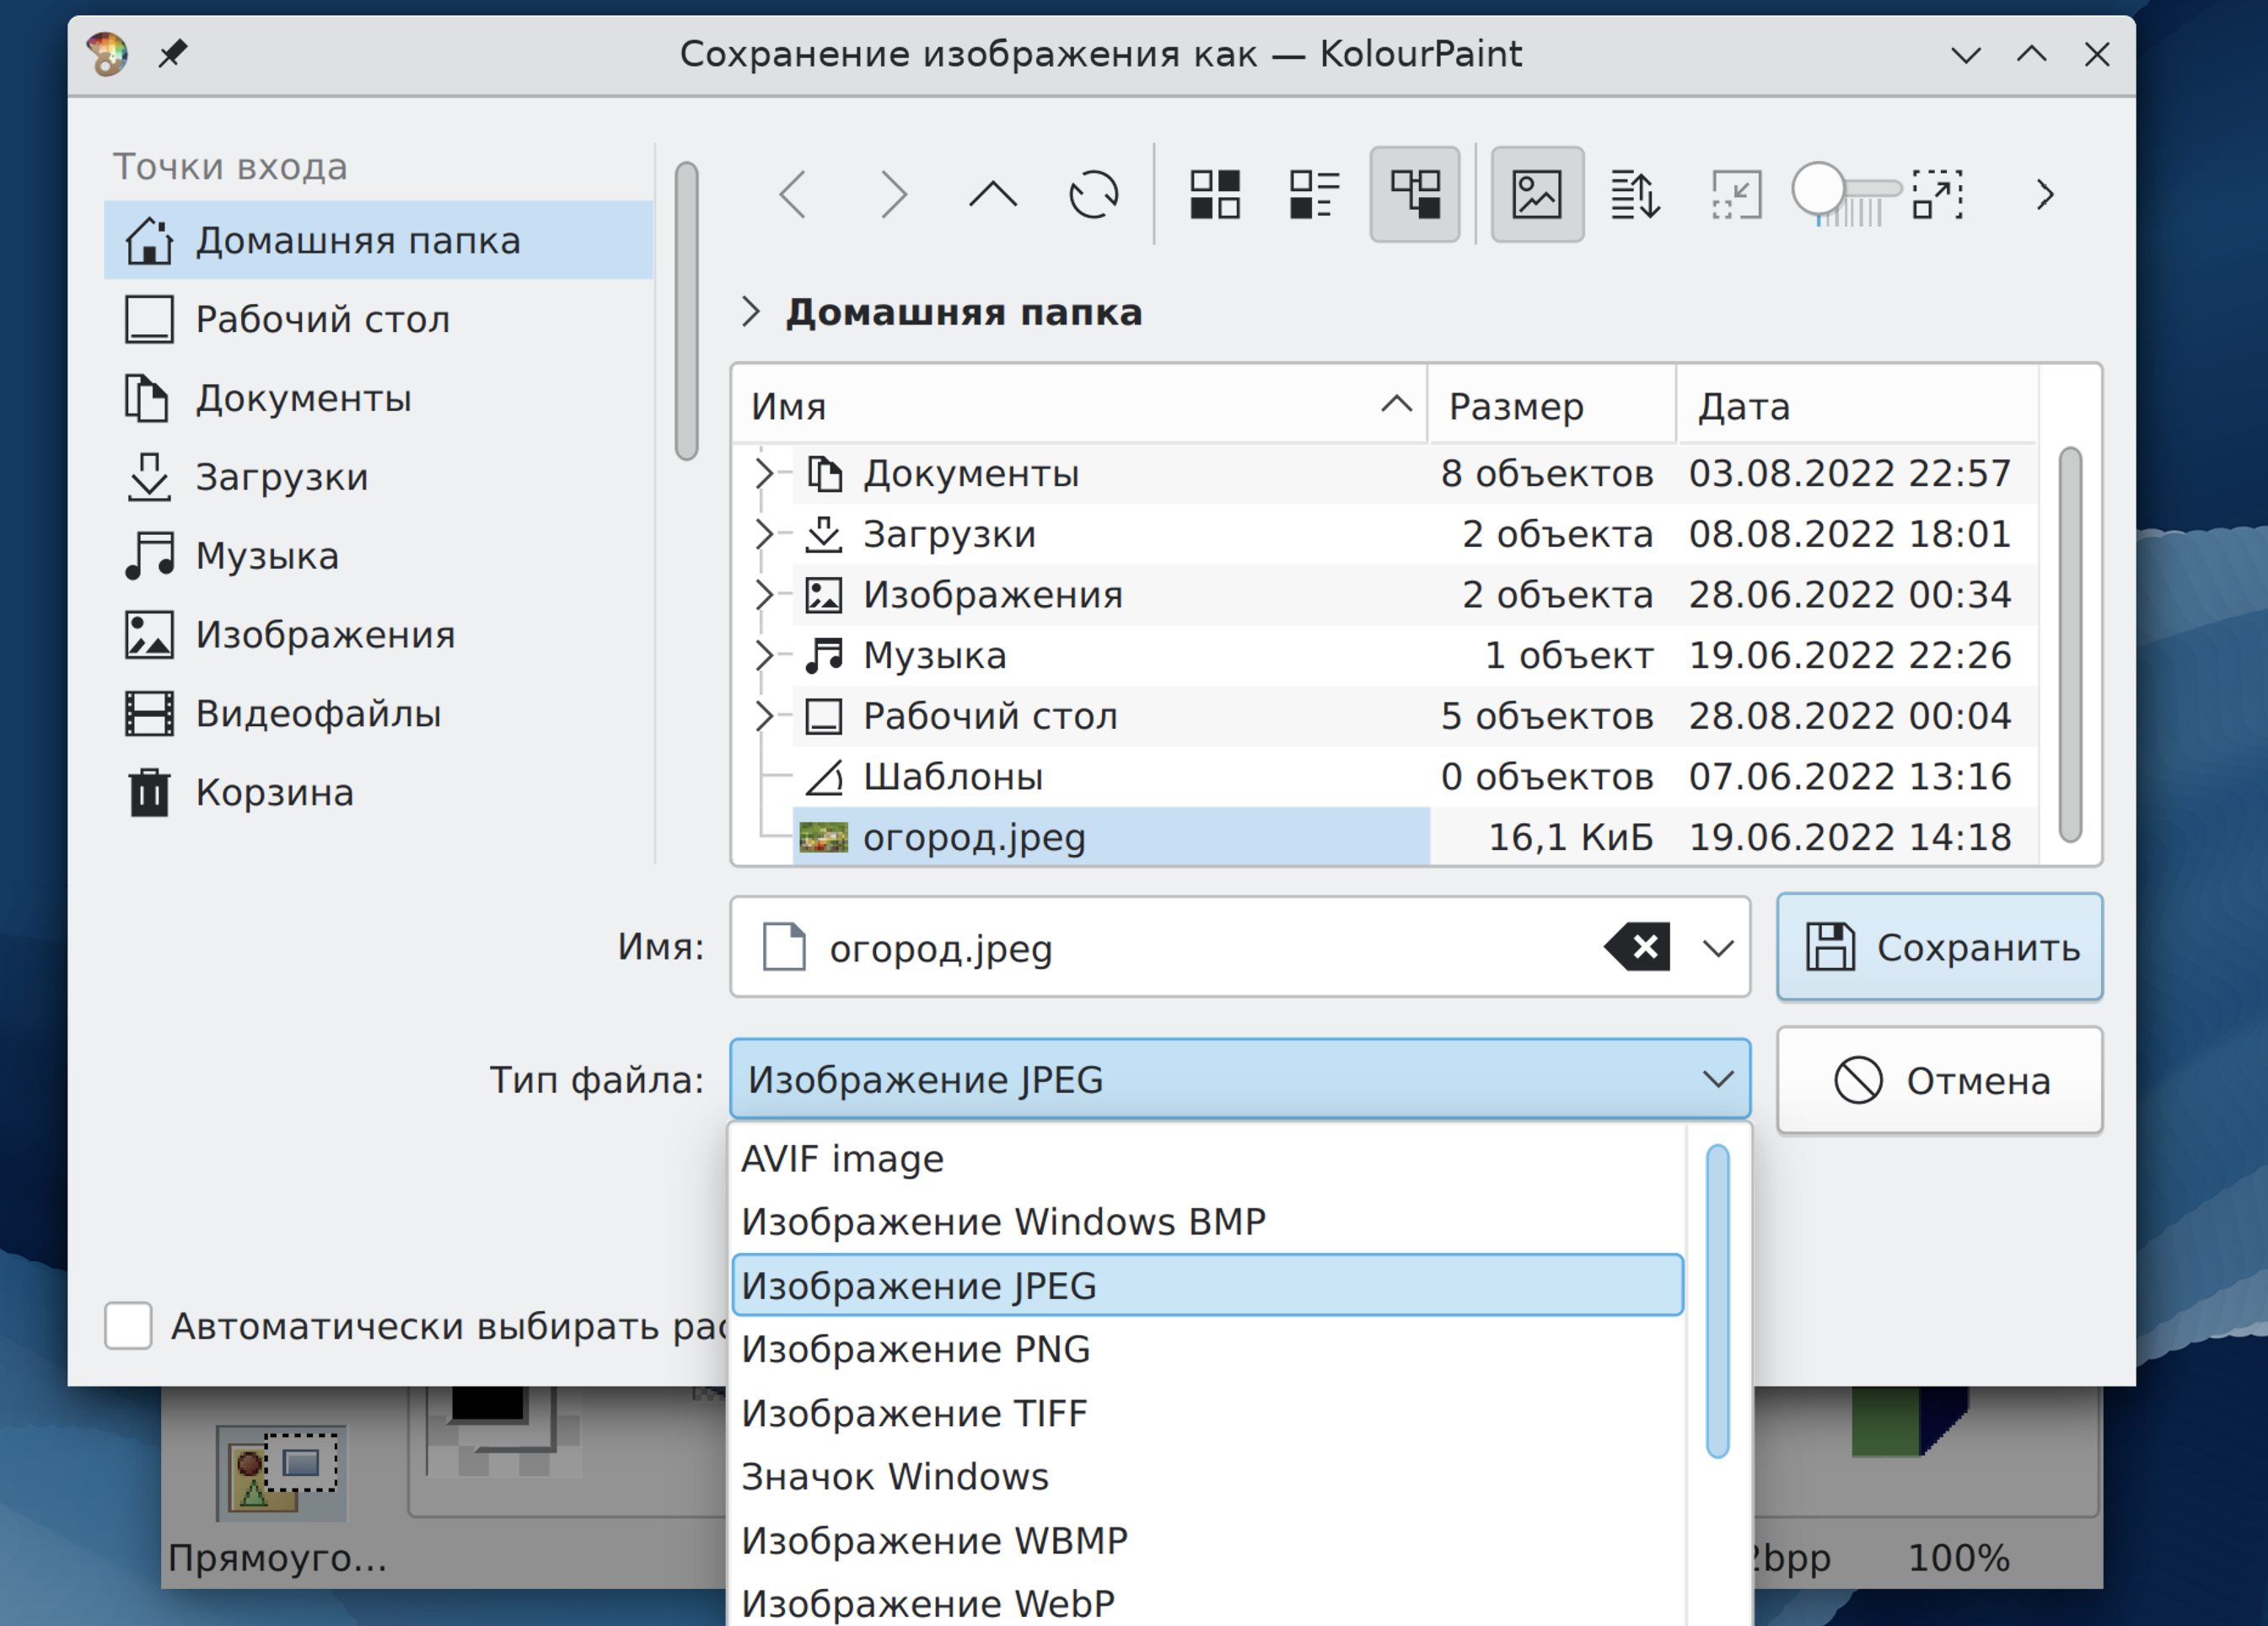The height and width of the screenshot is (1626, 2268).
Task: Sort files by the Имя column
Action: click(x=1079, y=406)
